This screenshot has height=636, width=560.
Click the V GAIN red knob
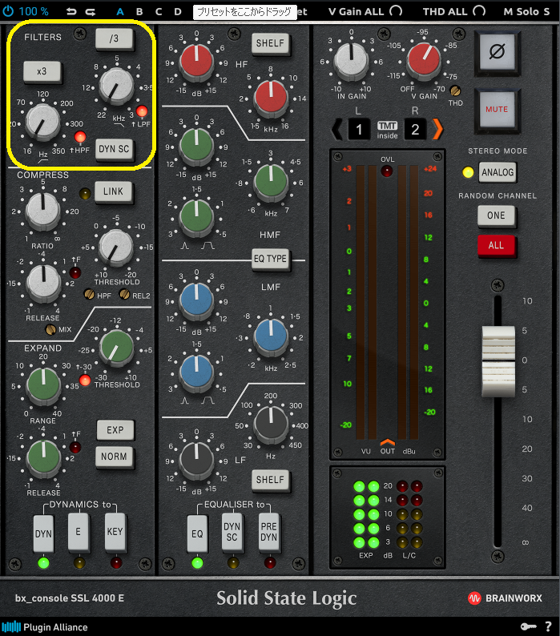[423, 60]
